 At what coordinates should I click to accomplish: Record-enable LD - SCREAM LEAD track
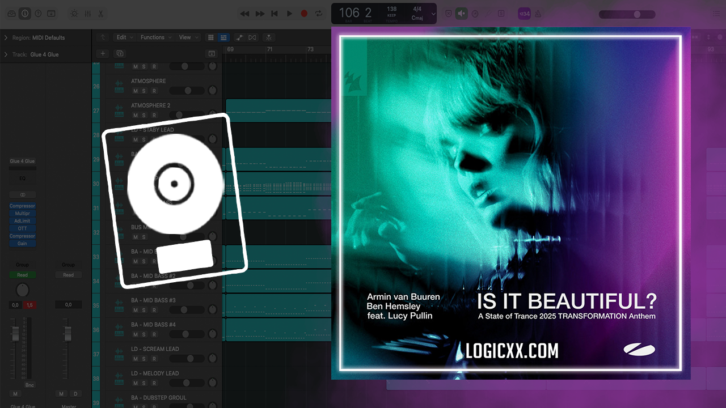click(154, 359)
